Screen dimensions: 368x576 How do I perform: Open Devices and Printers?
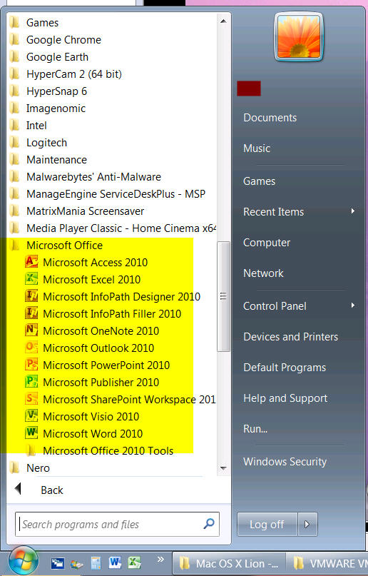290,336
